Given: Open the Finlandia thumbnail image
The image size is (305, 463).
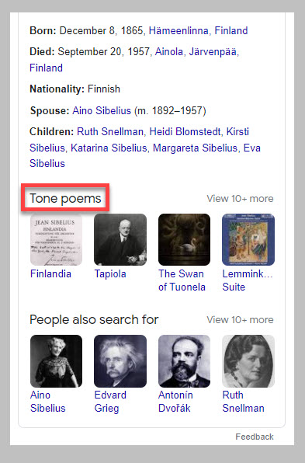Looking at the screenshot, I should point(56,239).
